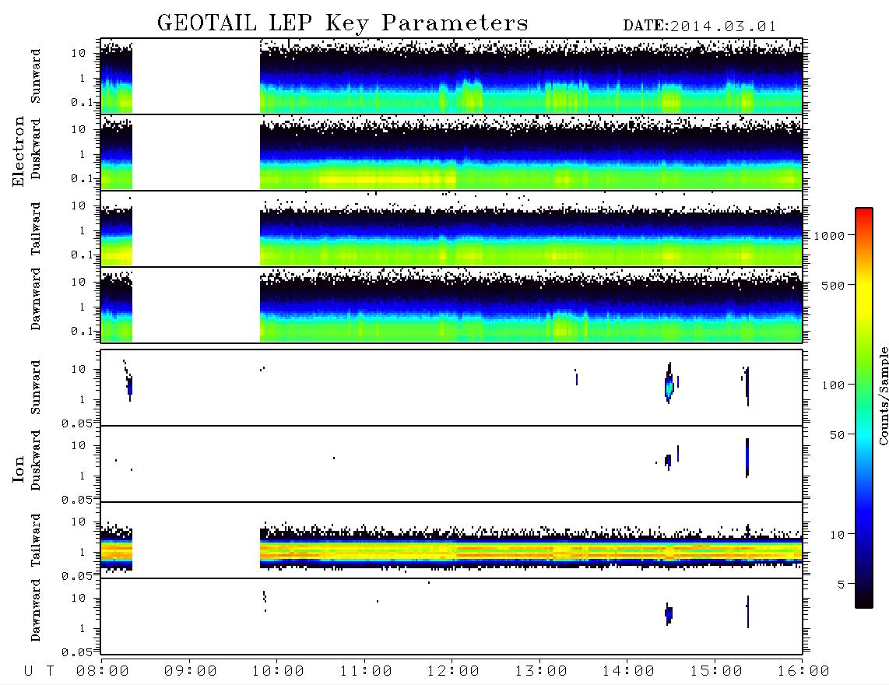
Task: Pick the Ion Duskward panel label
Action: (x=36, y=461)
